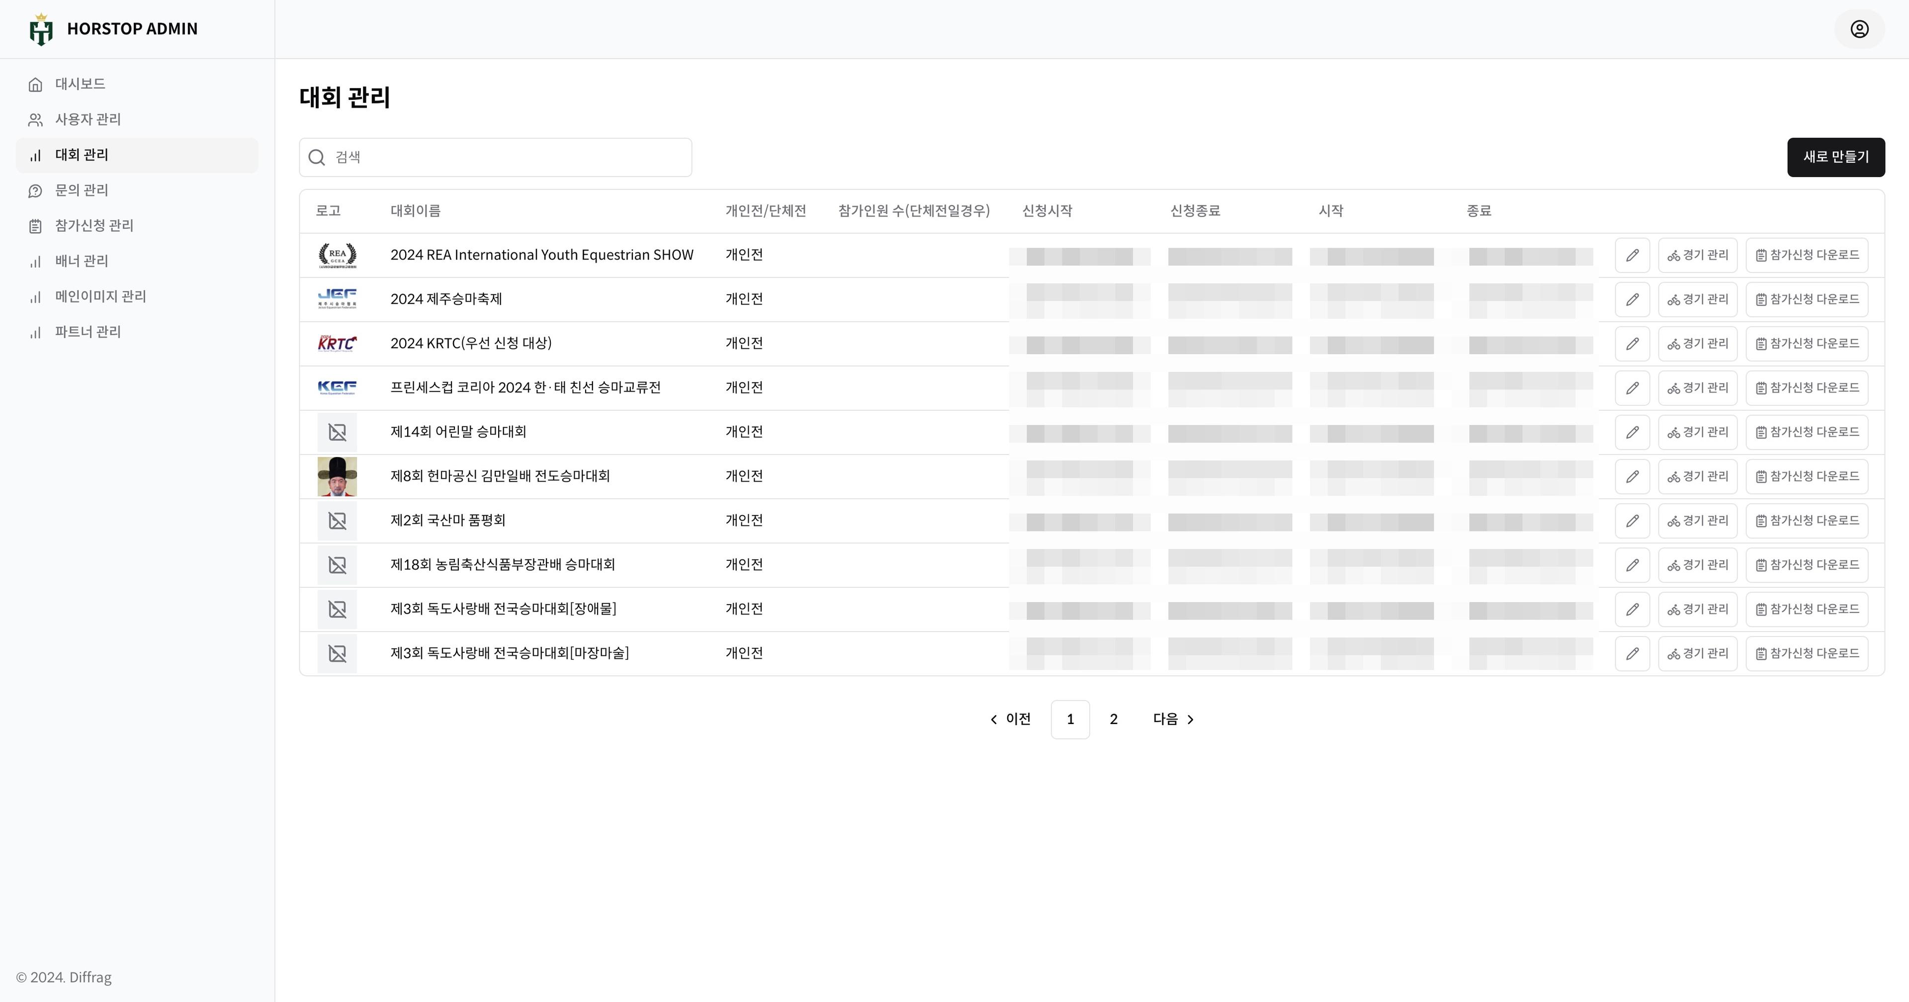
Task: Click the 2024 KRTC logo thumbnail
Action: (x=337, y=343)
